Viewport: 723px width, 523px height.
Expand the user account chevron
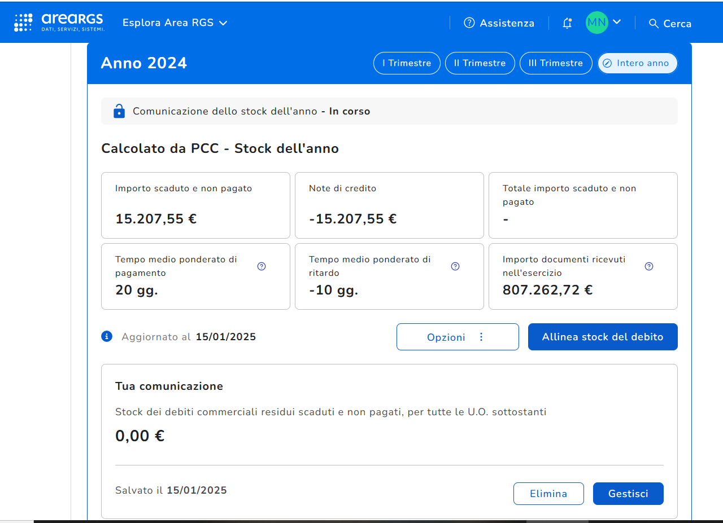[x=617, y=22]
